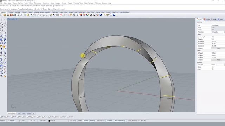Click the Filter button in status bar
This screenshot has width=225, height=126.
coord(129,121)
